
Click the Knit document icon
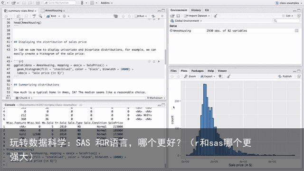[x=48, y=16]
